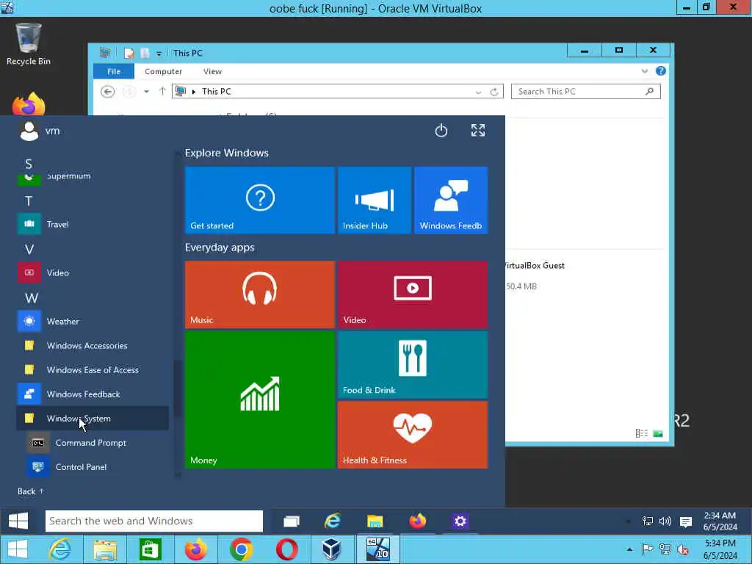Refresh the This PC address bar
This screenshot has height=564, width=752.
click(x=494, y=92)
